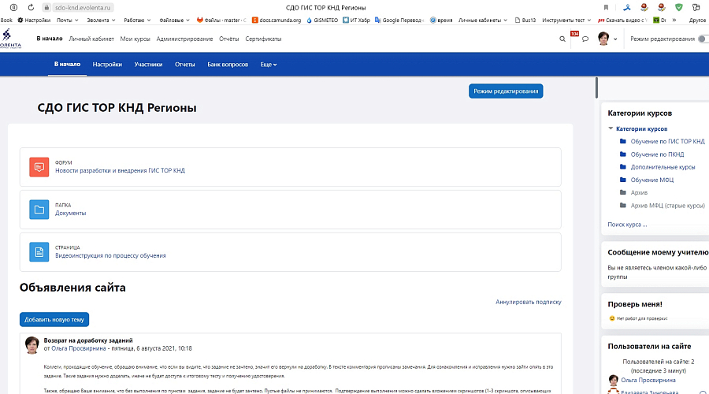Open the Скачать видео bookmark
709x394 pixels.
(622, 20)
